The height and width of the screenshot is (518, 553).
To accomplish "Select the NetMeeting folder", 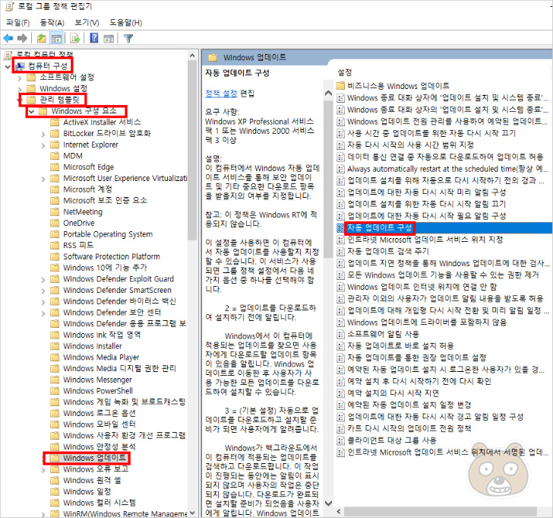I will [x=83, y=212].
